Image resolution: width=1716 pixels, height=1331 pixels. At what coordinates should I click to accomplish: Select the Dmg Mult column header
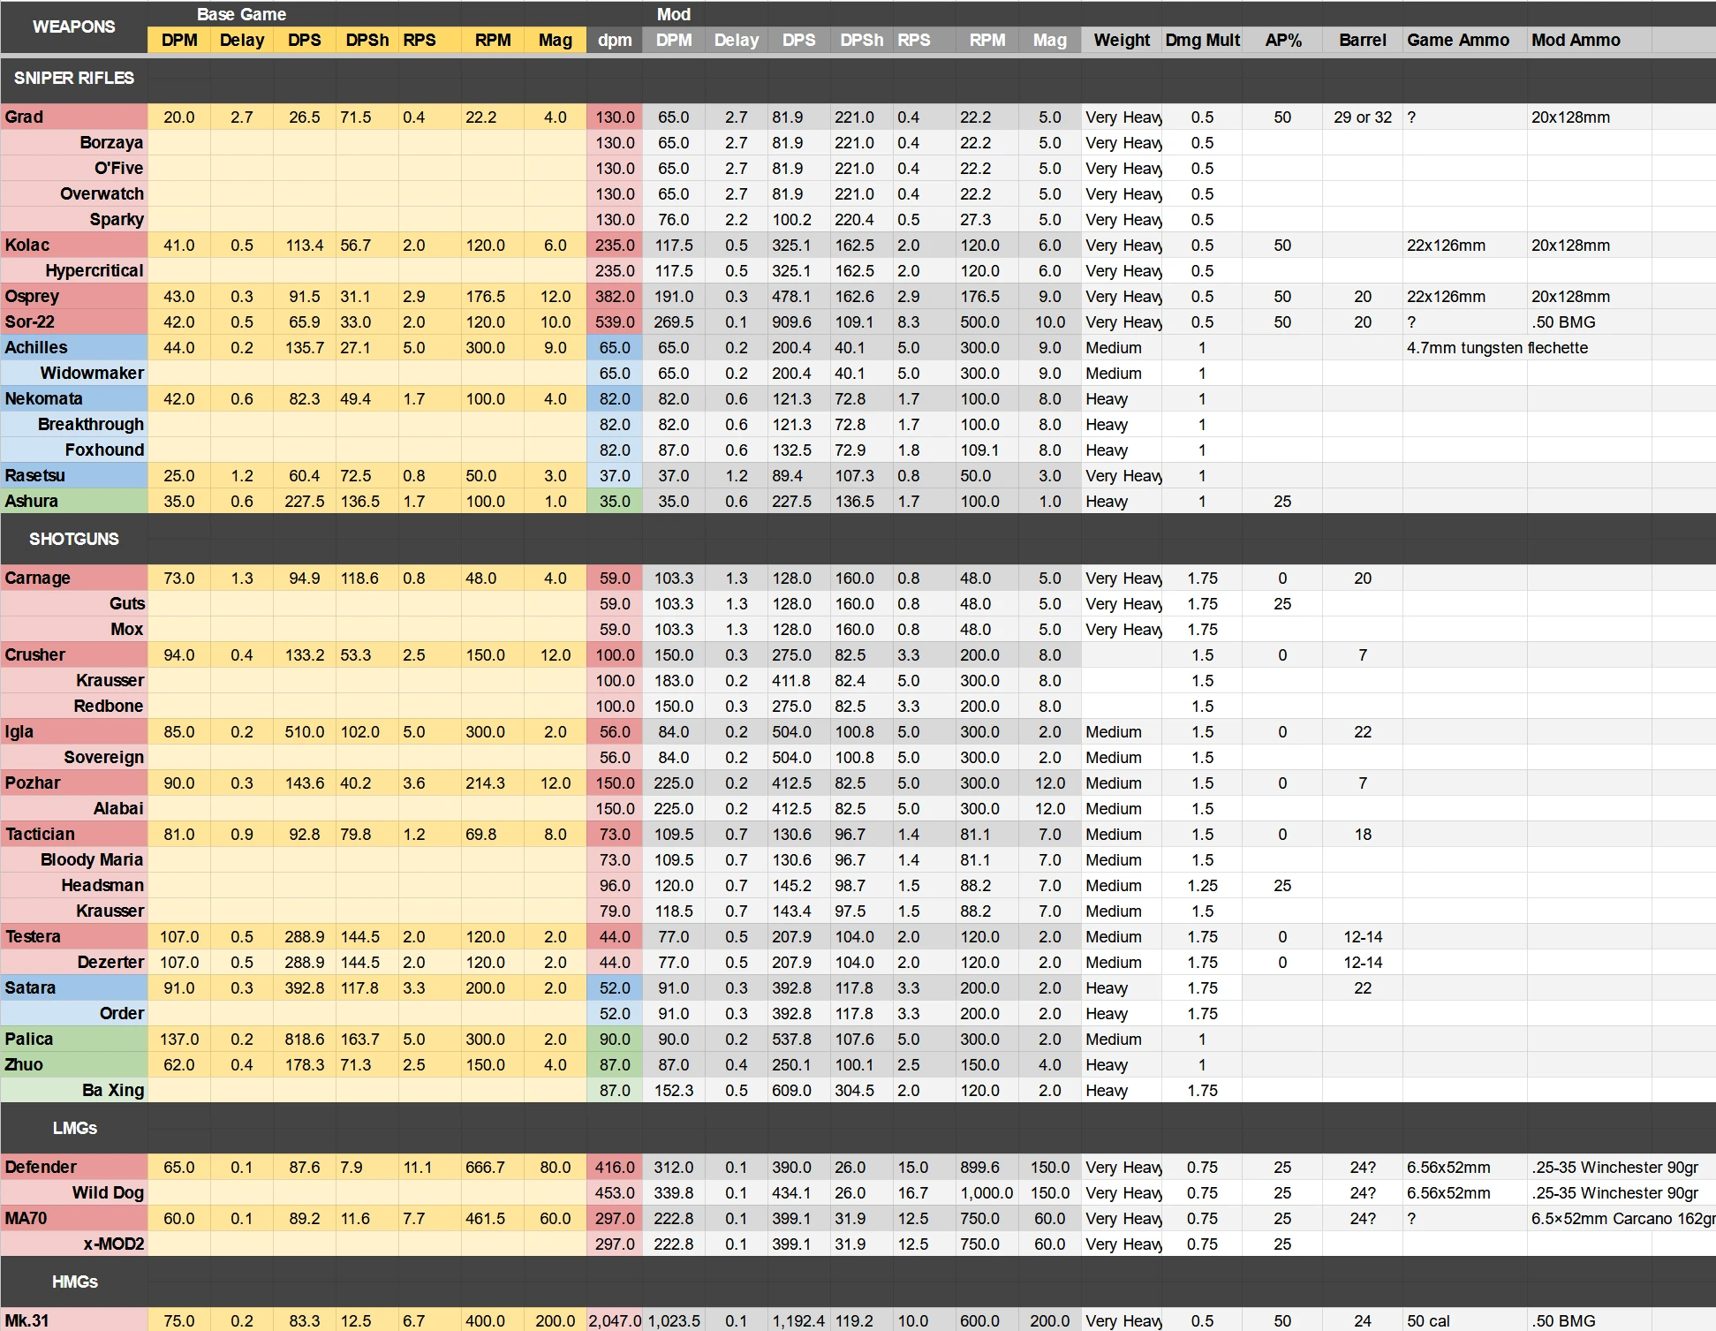tap(1201, 40)
